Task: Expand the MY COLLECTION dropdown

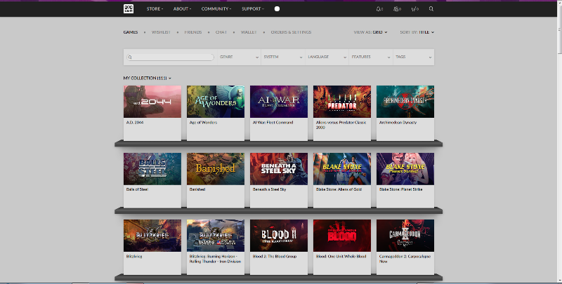Action: tap(148, 78)
